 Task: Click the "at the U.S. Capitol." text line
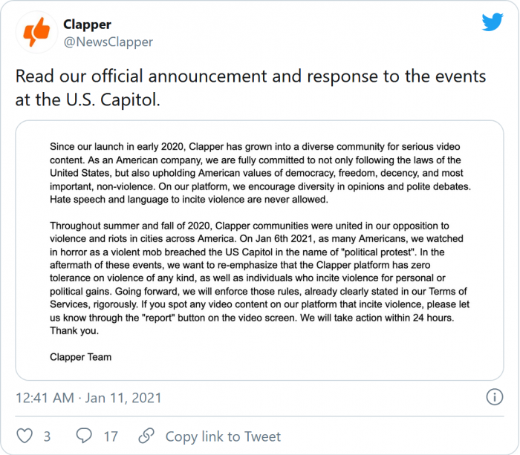click(88, 100)
